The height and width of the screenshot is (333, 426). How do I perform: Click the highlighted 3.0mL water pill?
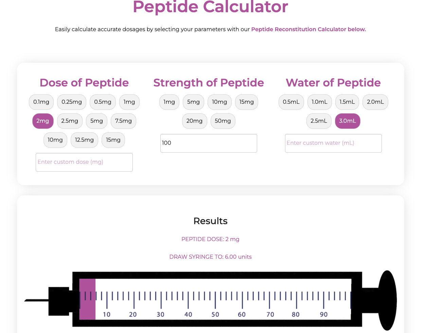[348, 121]
